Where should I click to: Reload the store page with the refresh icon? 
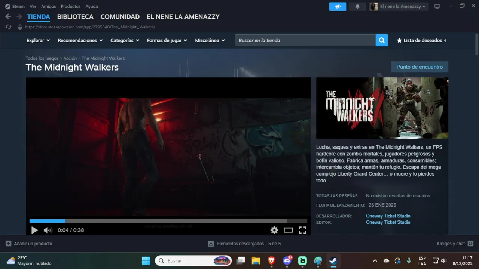[9, 27]
